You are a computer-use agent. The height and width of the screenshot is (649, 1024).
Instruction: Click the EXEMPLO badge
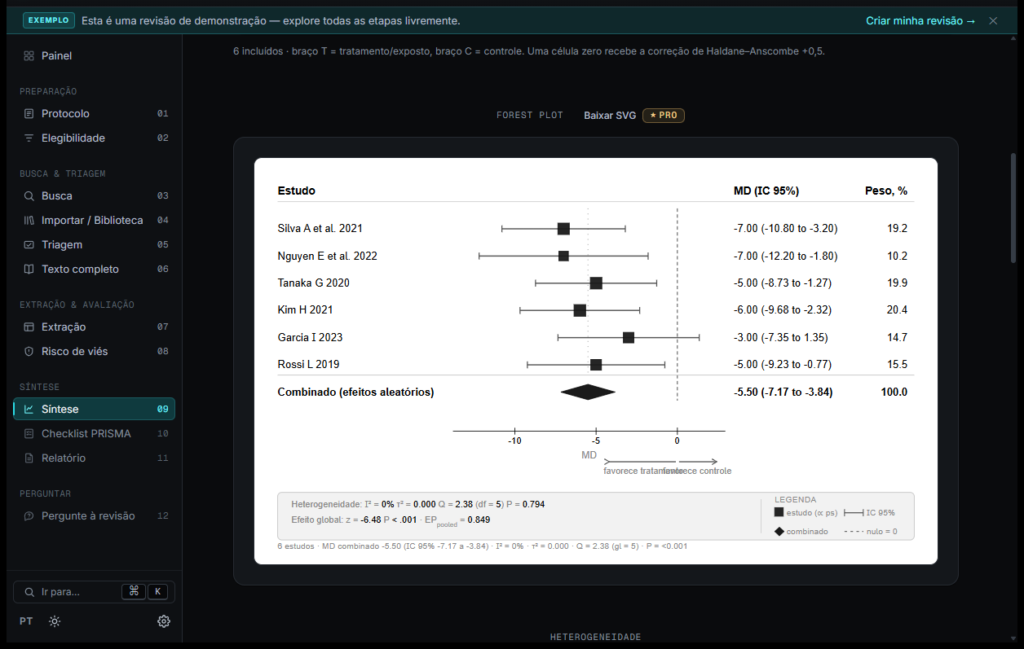49,20
